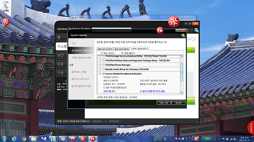254x142 pixels.
Task: Switch to the 중요 업데이트(0) tab
Action: click(105, 49)
